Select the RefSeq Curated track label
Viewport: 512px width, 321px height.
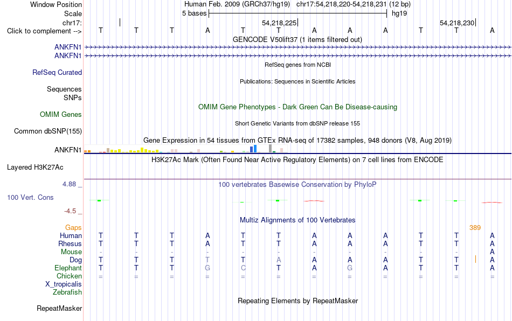[57, 72]
